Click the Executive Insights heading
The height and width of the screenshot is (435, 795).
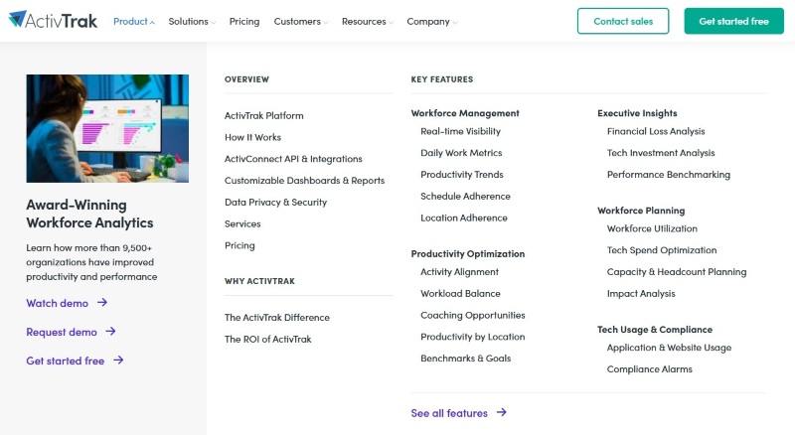637,113
